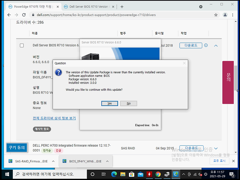
Task: Close the Dell Server BIOS R710 tab
Action: (113, 7)
